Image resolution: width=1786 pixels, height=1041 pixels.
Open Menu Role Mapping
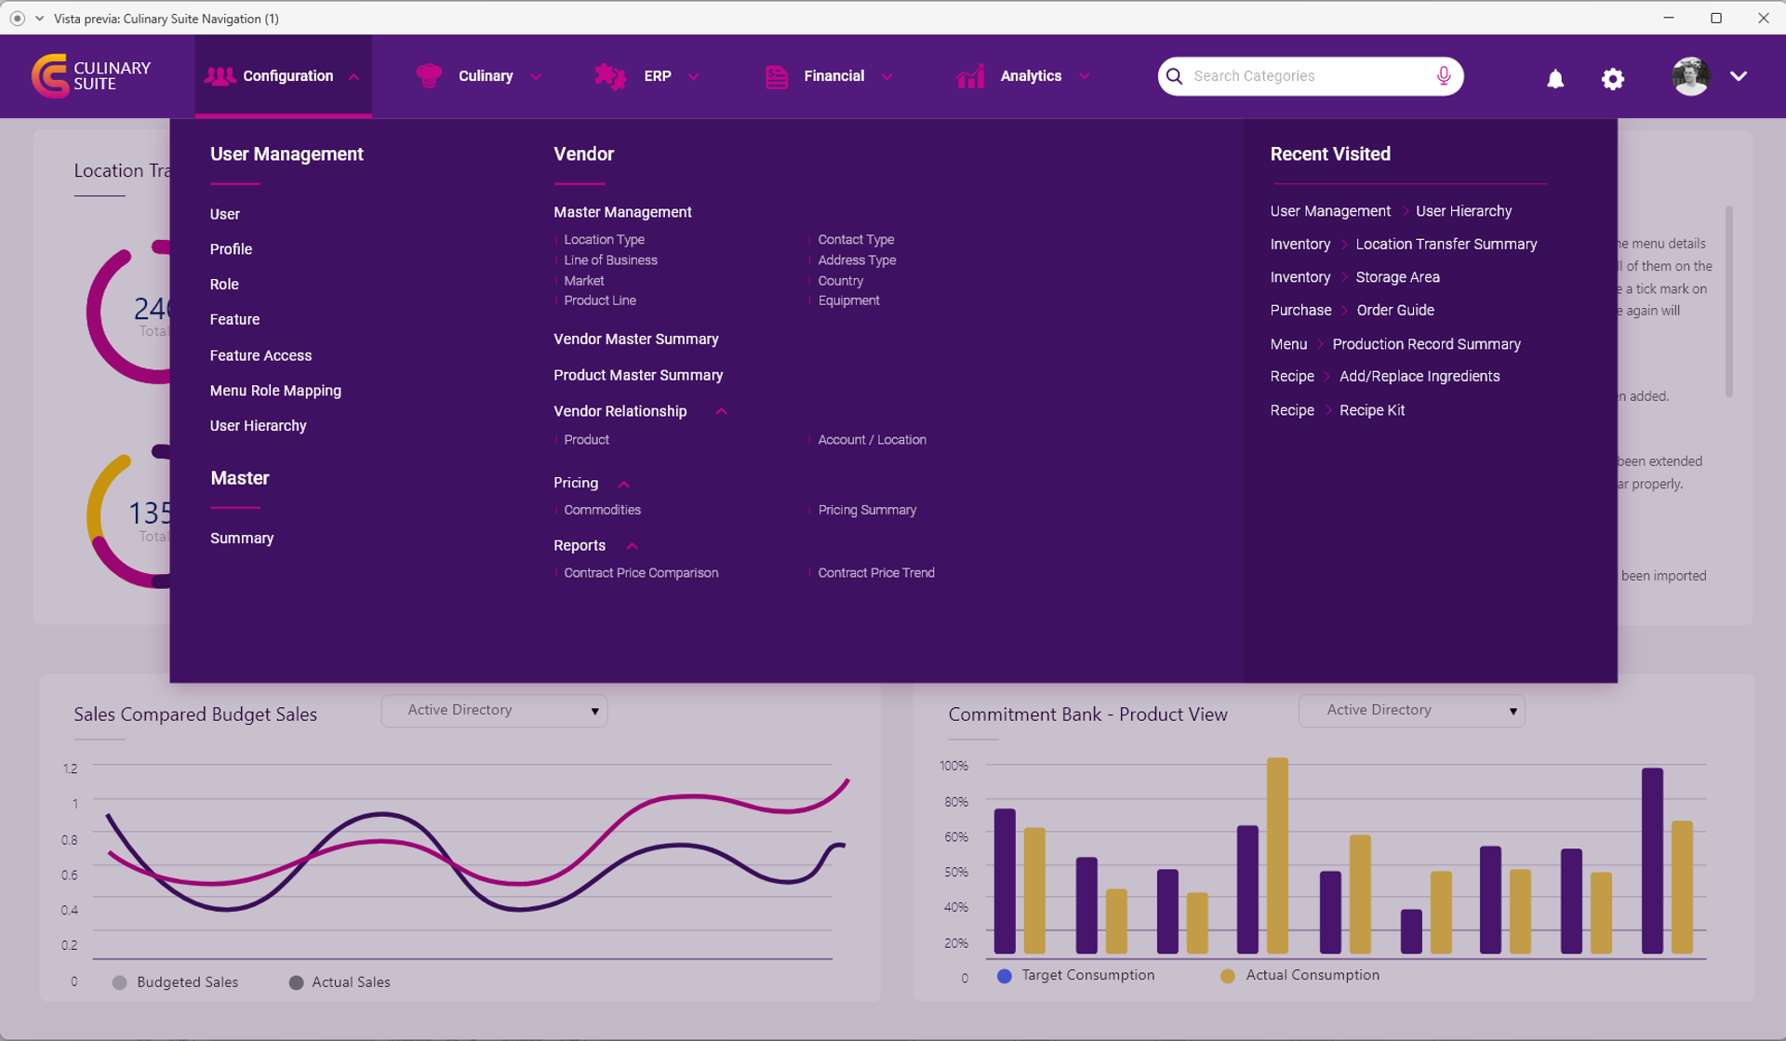(275, 391)
